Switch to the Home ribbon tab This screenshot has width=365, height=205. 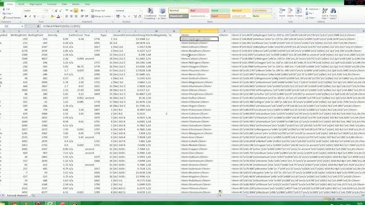coord(10,4)
